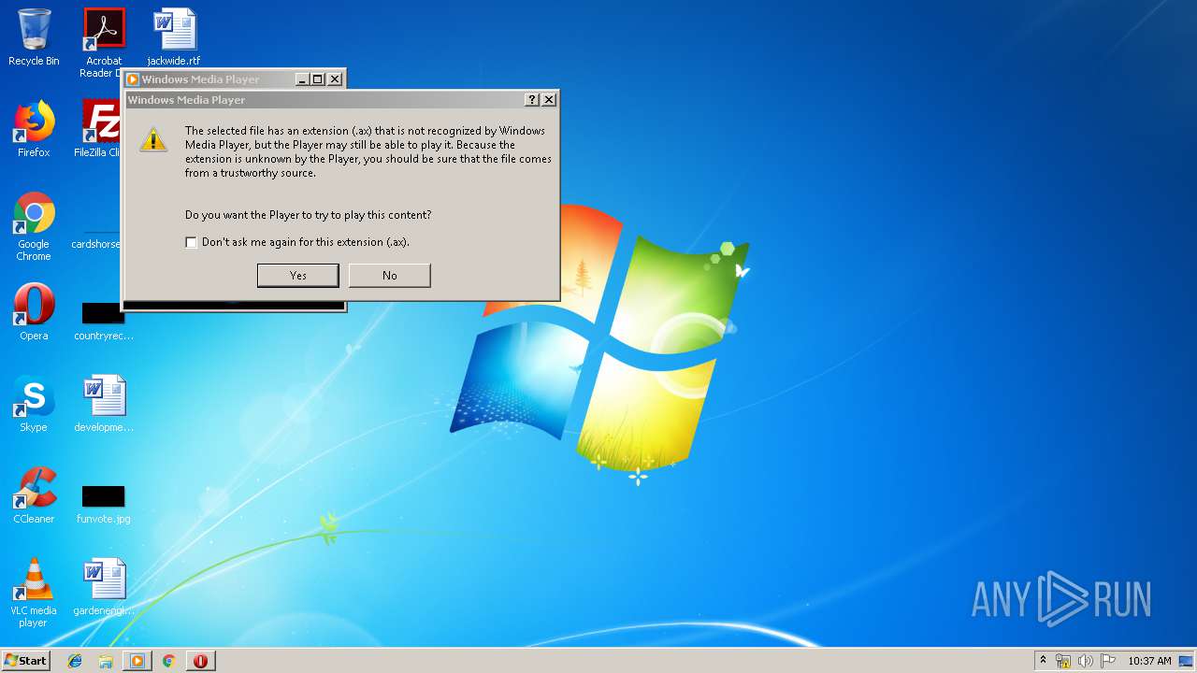Image resolution: width=1197 pixels, height=673 pixels.
Task: Show hidden system tray icons
Action: pyautogui.click(x=1044, y=660)
